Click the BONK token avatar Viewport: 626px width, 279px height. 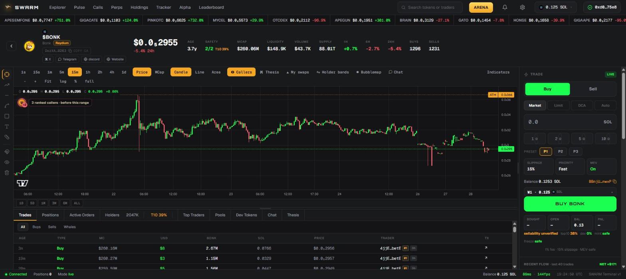click(x=29, y=46)
